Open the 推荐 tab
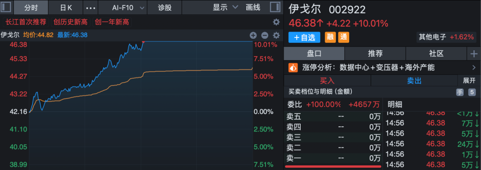 click(x=375, y=54)
